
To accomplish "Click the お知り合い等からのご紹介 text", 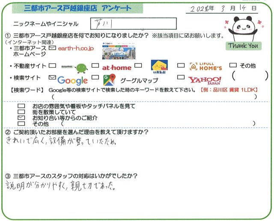I will (65, 118).
